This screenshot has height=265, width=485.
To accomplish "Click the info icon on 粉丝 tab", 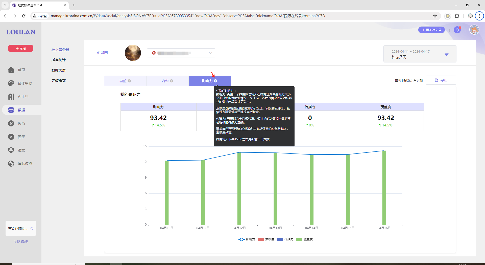I will click(x=129, y=81).
